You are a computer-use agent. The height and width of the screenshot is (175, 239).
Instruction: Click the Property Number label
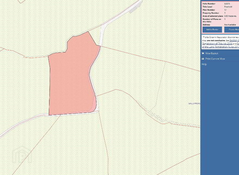coord(211,13)
